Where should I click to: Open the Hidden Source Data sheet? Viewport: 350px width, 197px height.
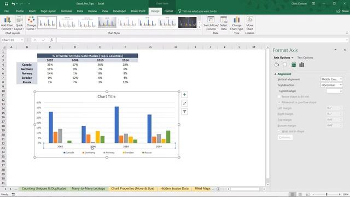click(174, 188)
